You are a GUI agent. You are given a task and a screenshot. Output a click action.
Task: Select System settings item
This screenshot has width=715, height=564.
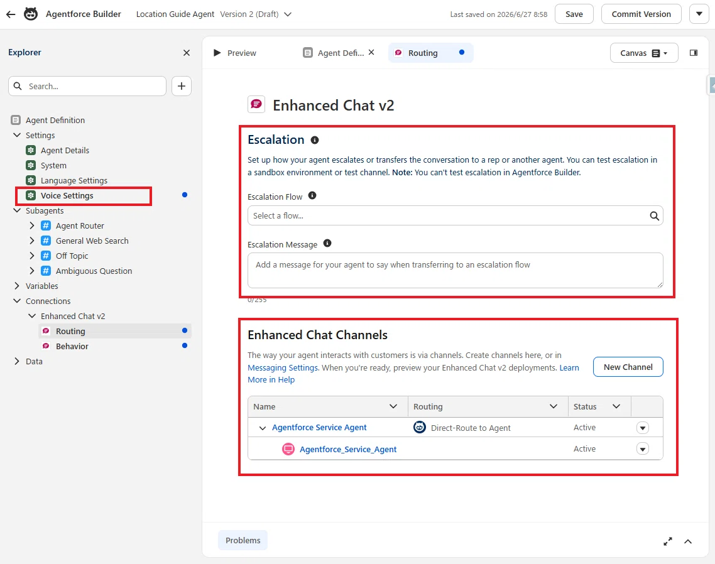click(x=53, y=166)
